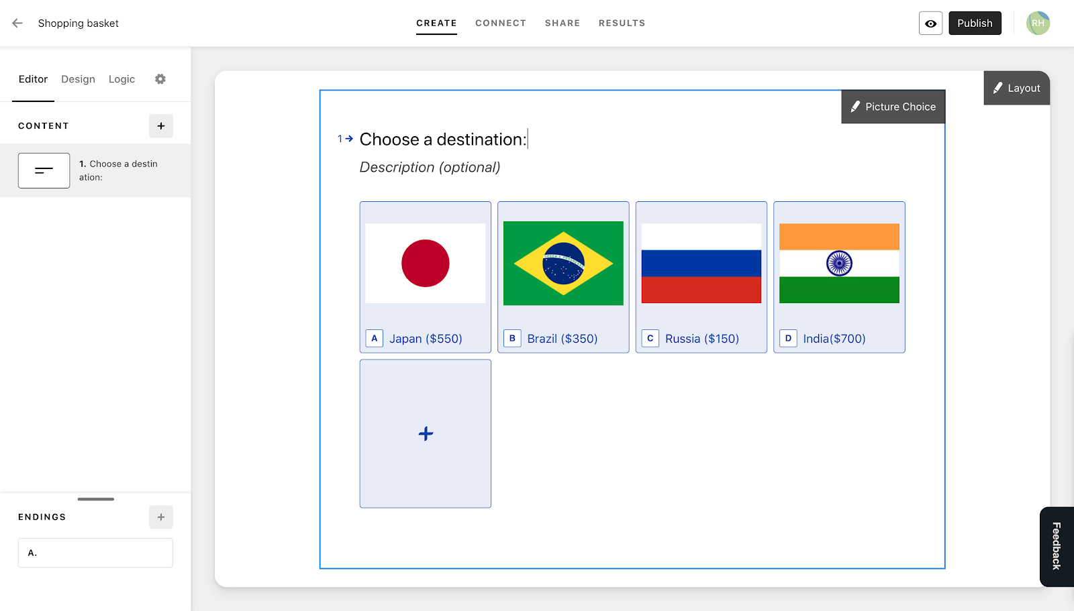Add new content with plus button

point(161,126)
